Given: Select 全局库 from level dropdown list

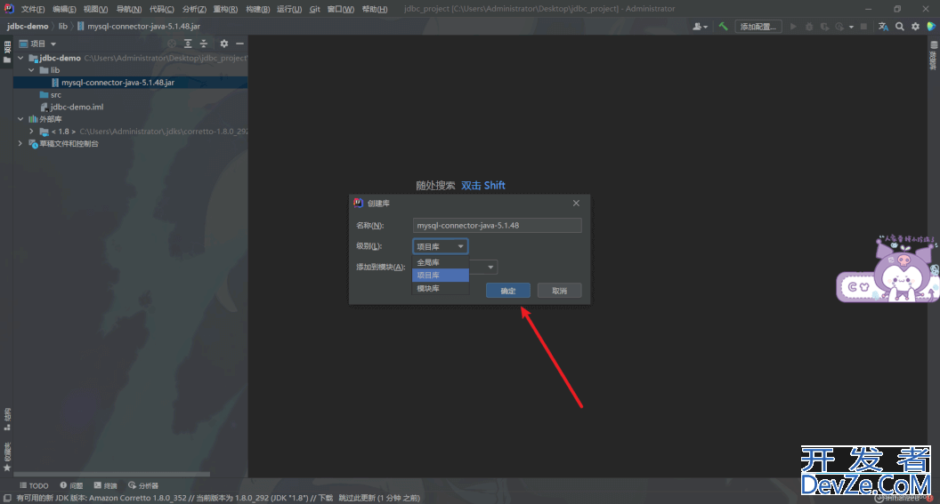Looking at the screenshot, I should pos(441,262).
